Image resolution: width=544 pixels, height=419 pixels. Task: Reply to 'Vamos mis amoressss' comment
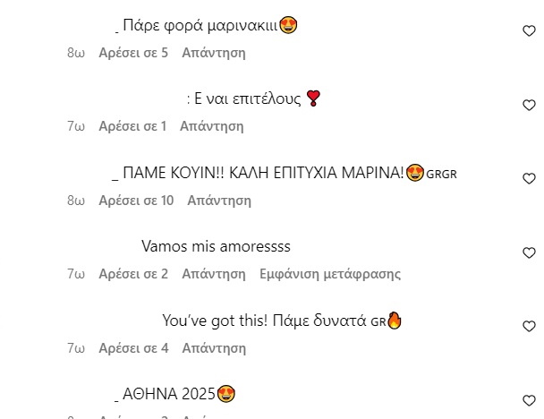(x=214, y=274)
